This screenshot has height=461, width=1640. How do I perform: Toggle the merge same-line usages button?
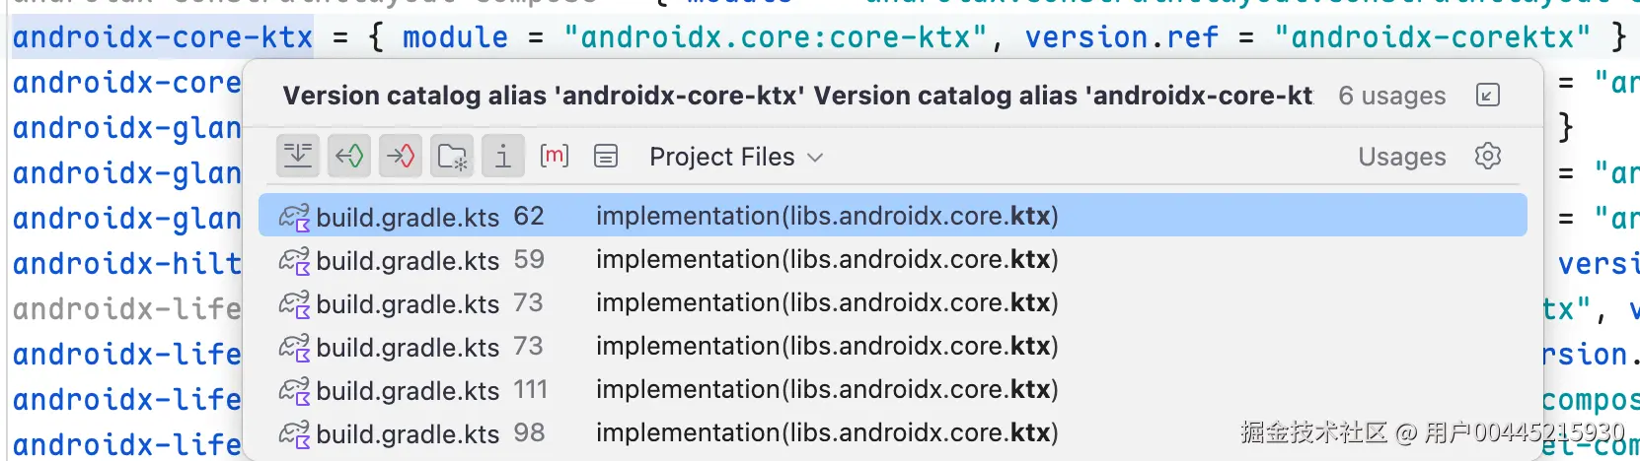[298, 156]
